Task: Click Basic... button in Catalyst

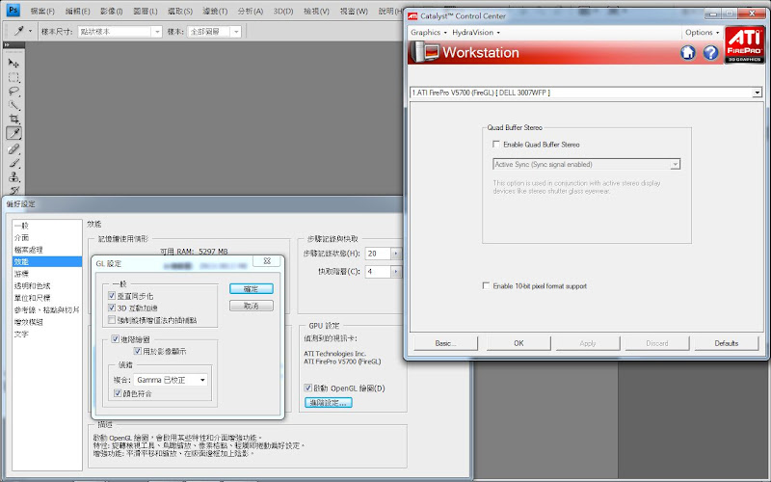Action: coord(445,343)
